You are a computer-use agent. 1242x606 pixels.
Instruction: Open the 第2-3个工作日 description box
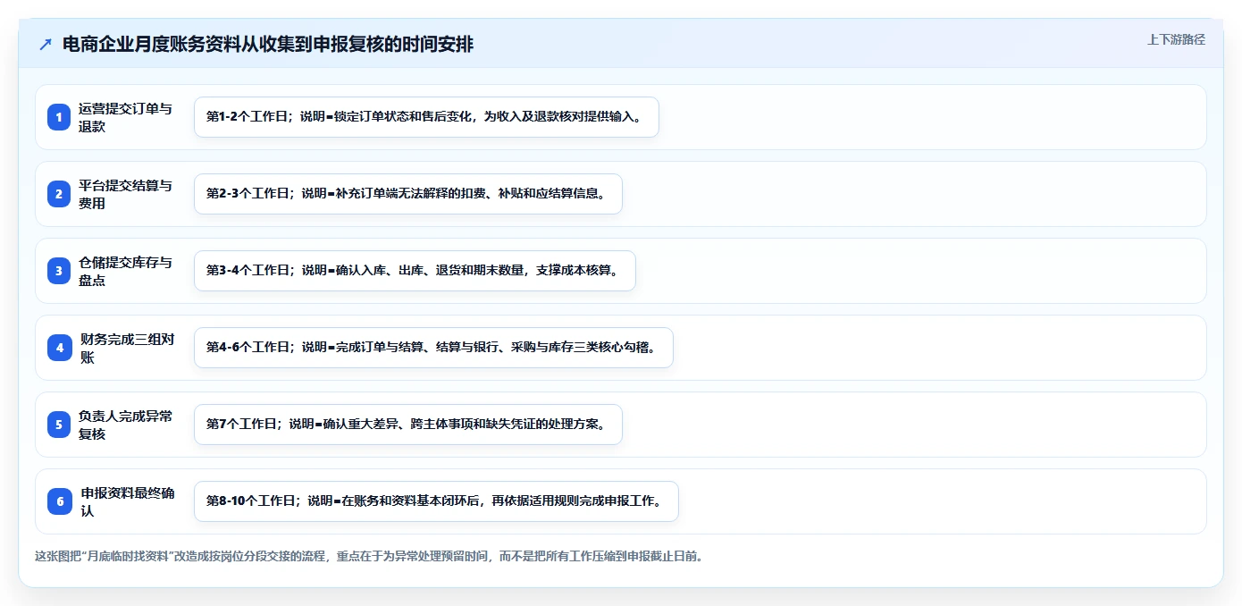coord(408,194)
